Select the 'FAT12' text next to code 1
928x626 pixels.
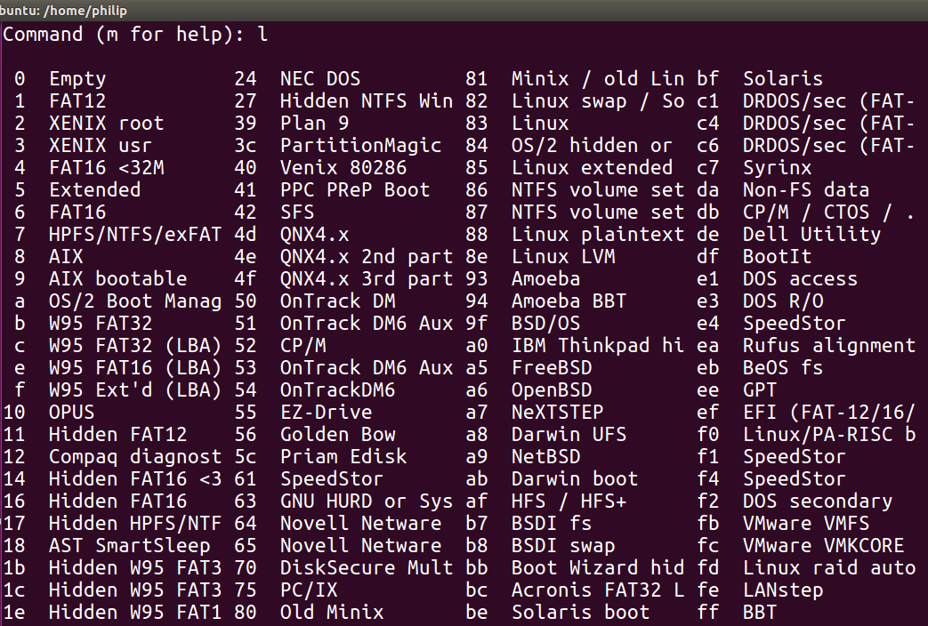(77, 101)
